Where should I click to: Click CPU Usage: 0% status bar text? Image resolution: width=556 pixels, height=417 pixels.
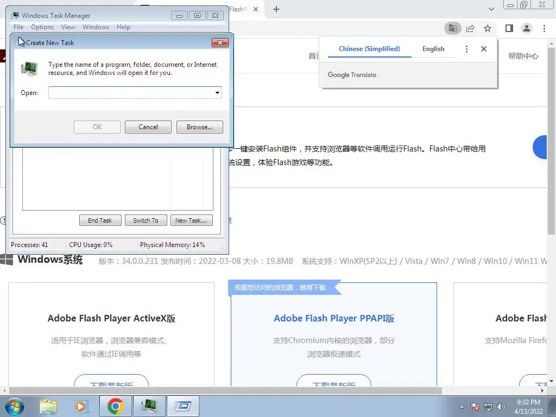pos(91,245)
